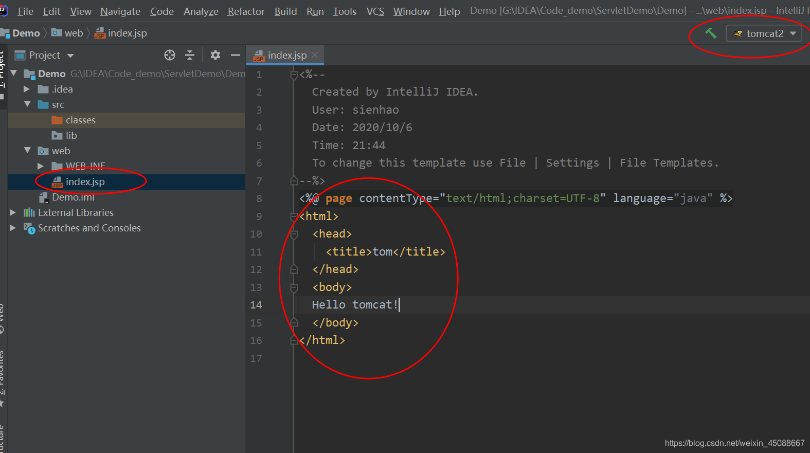
Task: Click the Locate/Scroll from Source target icon
Action: (x=170, y=55)
